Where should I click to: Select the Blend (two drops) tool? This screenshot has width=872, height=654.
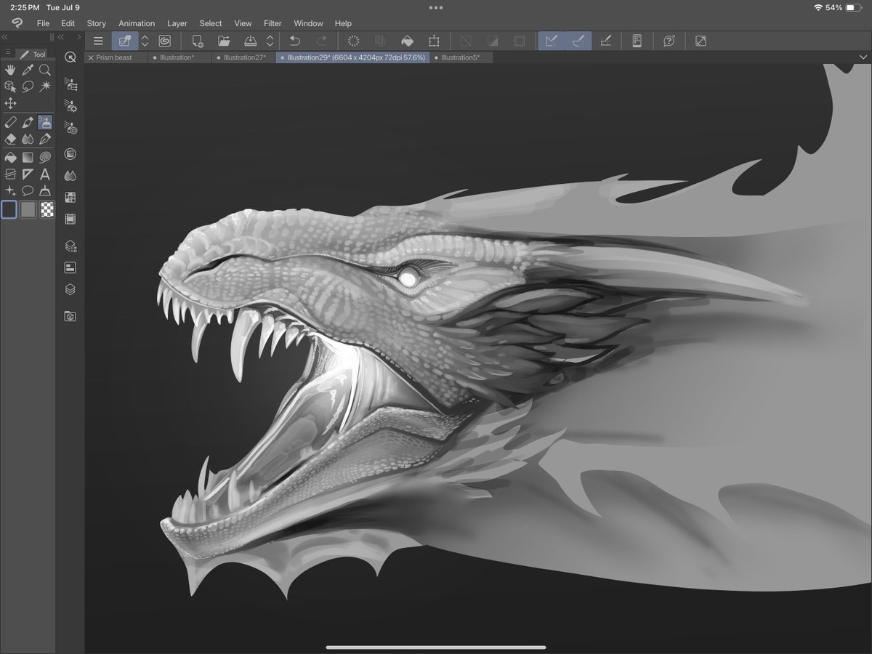coord(28,138)
